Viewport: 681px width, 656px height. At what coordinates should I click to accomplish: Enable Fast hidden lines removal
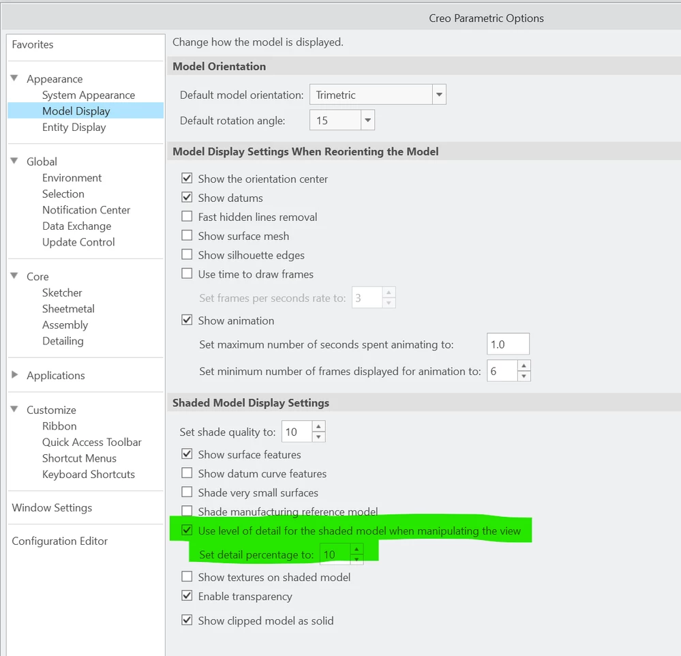tap(187, 216)
